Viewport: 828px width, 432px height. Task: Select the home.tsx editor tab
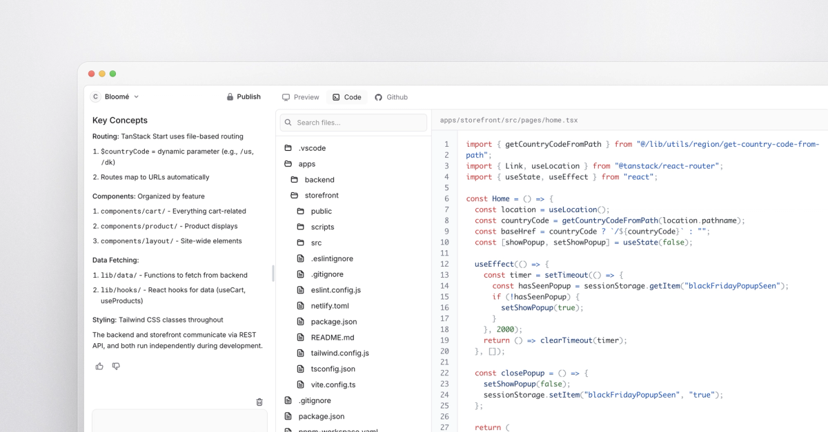pyautogui.click(x=509, y=120)
